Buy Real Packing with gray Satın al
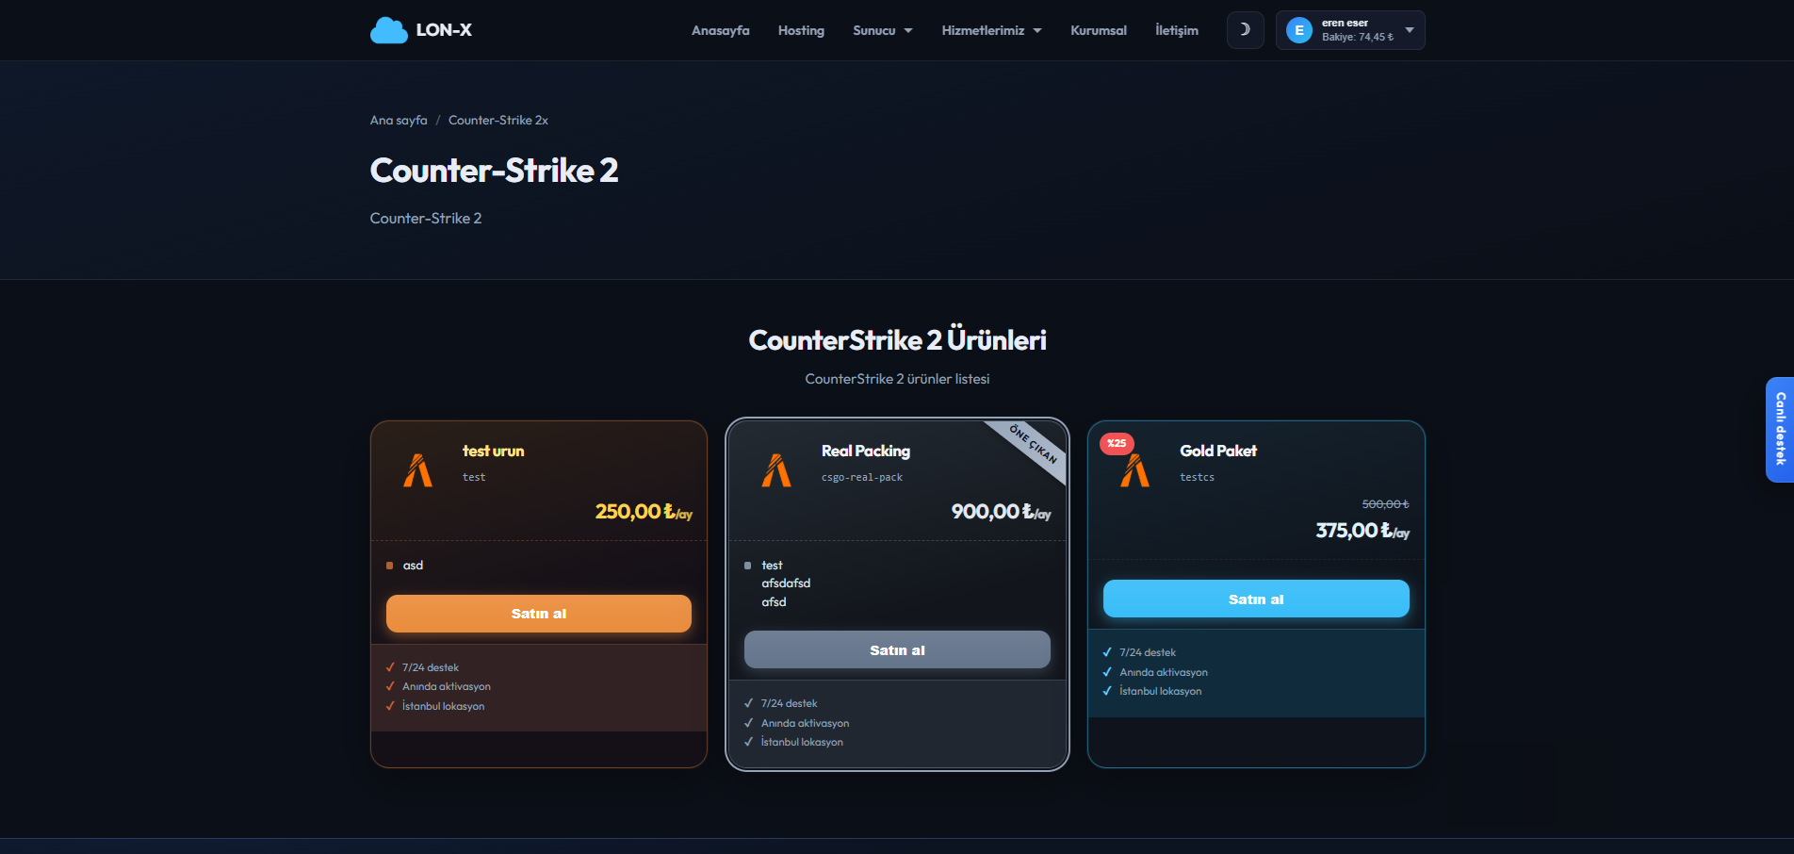This screenshot has width=1794, height=854. (897, 650)
